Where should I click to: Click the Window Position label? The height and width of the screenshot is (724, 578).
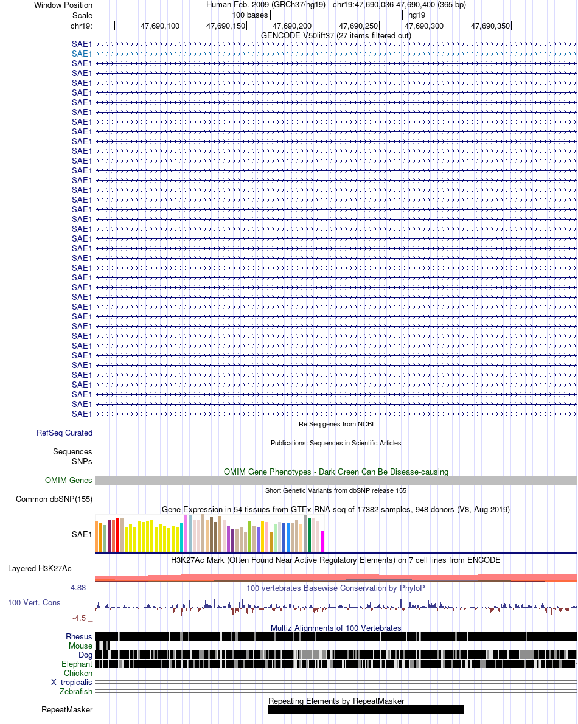point(63,5)
